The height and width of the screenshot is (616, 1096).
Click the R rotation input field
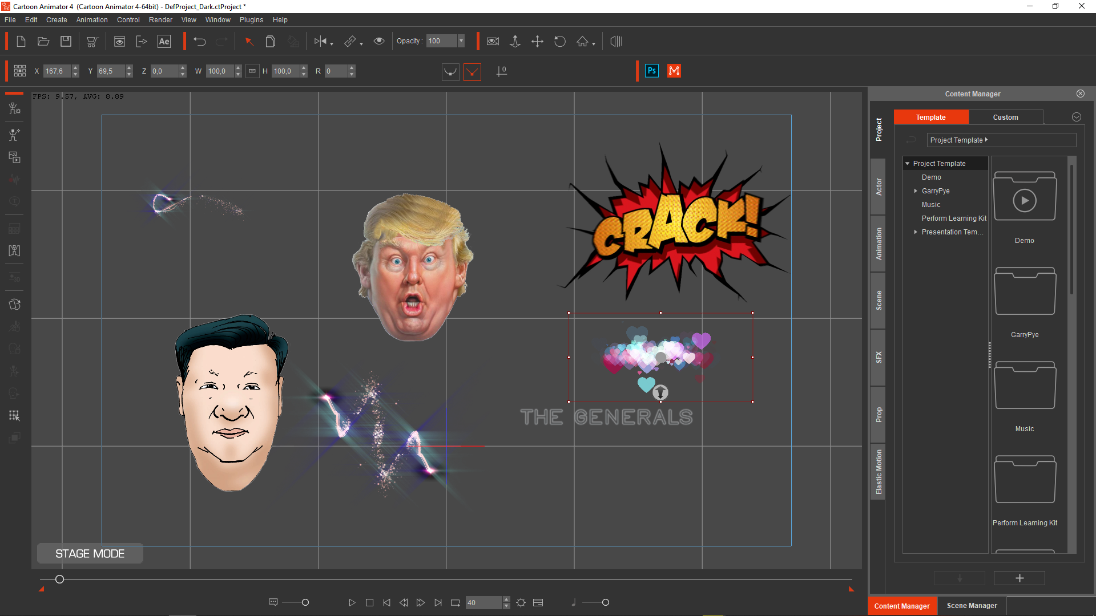[x=337, y=71]
